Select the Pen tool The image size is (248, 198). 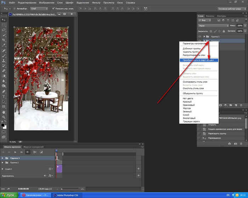tap(4, 92)
